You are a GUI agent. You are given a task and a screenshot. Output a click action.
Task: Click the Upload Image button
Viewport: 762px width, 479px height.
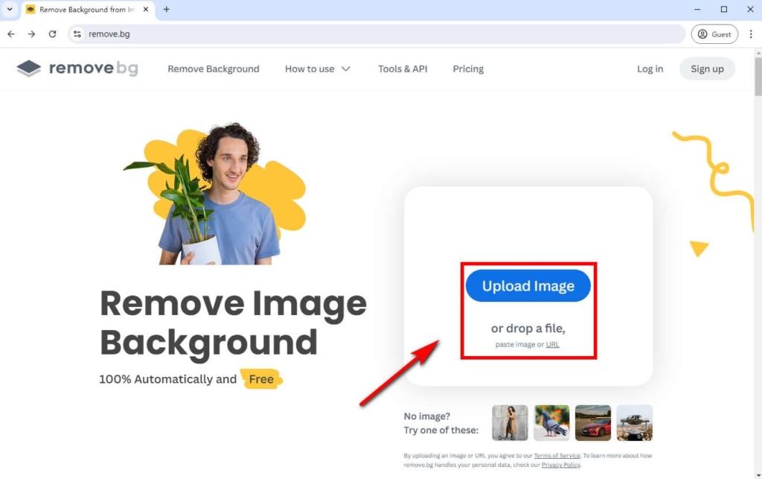528,285
